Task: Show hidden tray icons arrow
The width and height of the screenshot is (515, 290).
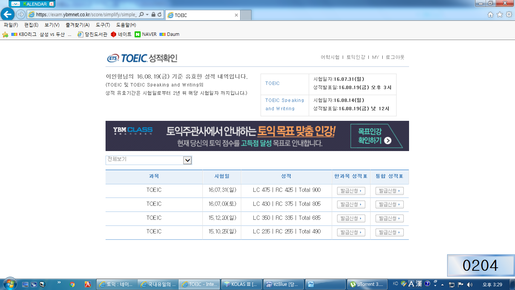Action: point(443,285)
